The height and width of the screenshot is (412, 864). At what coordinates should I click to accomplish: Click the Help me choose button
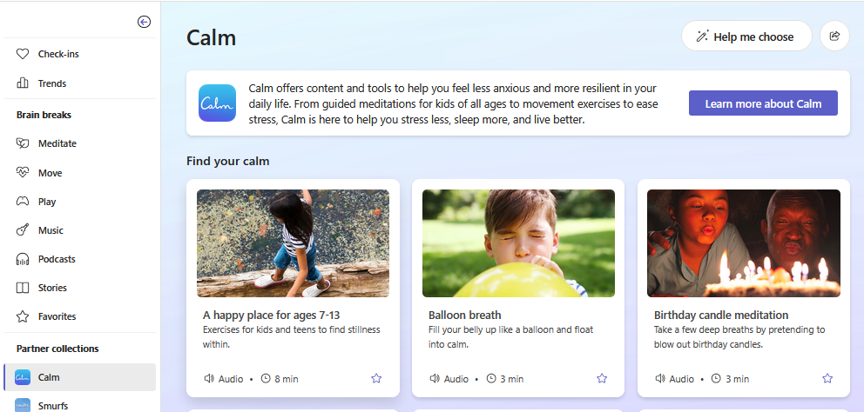click(746, 37)
